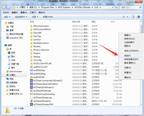Select 新建文件夹 (2) in the navigation tree

tap(16, 94)
